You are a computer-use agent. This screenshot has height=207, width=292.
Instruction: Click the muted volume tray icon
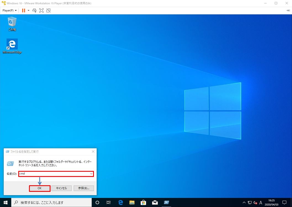[x=255, y=203]
